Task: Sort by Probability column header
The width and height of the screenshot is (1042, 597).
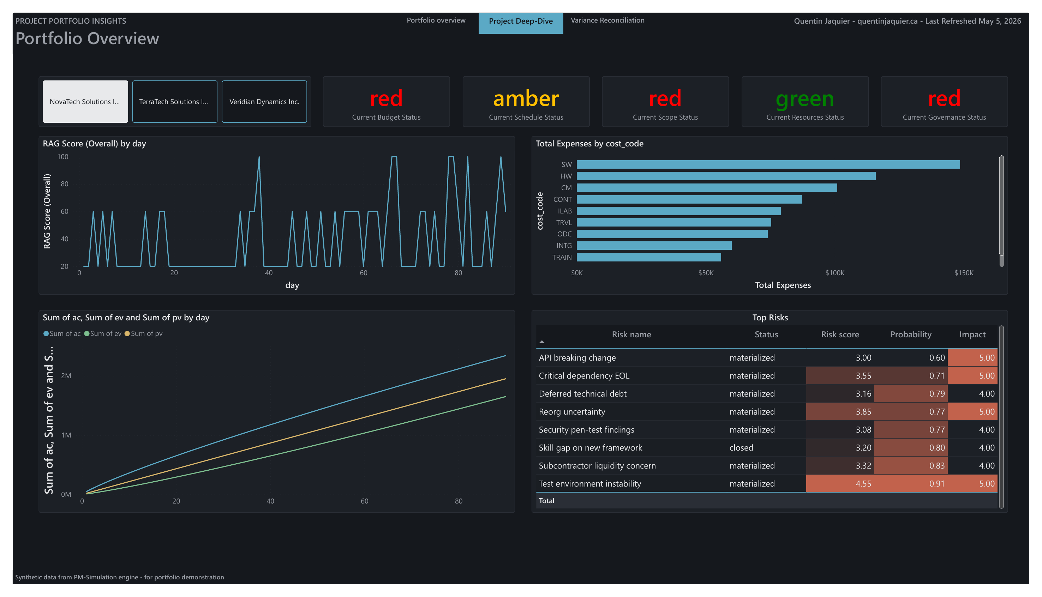Action: point(910,334)
